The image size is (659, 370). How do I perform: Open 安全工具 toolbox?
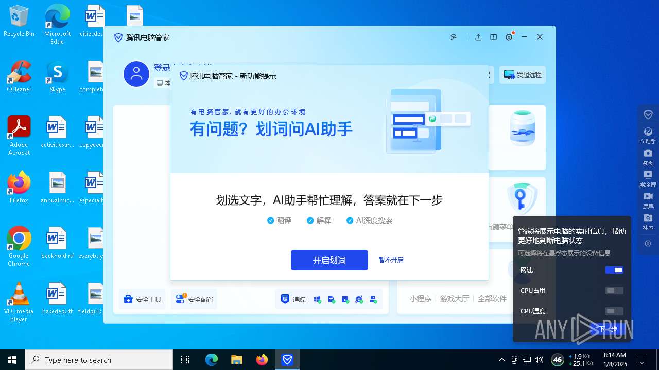tap(143, 299)
